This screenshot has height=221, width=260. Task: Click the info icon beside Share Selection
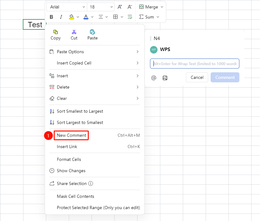91,183
